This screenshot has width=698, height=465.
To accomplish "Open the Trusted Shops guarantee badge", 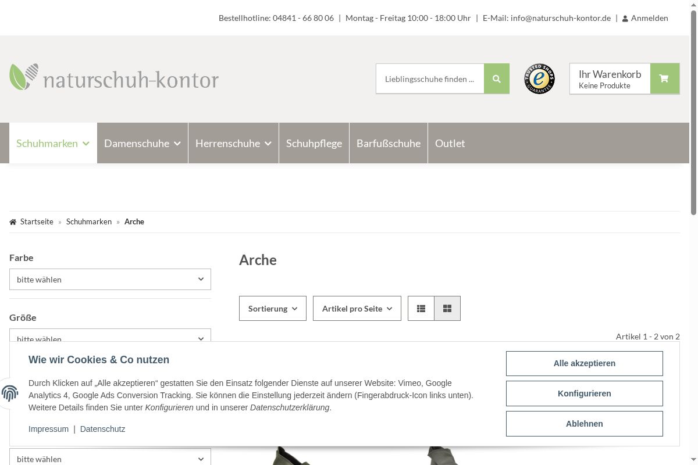I will pos(539,79).
